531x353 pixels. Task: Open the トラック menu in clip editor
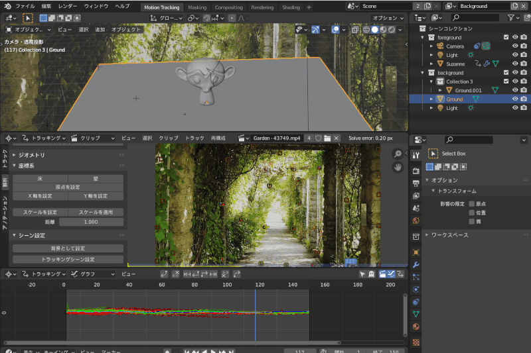click(x=194, y=138)
